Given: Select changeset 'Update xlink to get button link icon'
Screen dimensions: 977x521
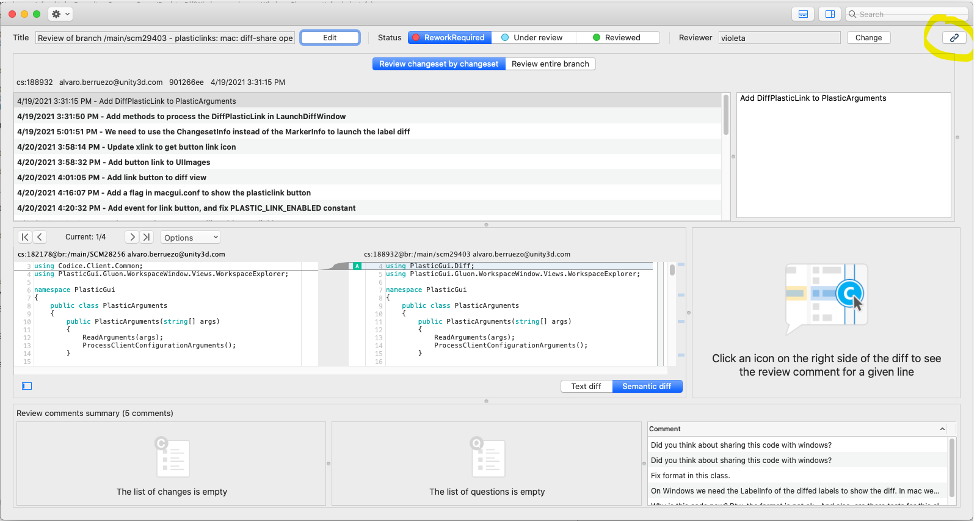Looking at the screenshot, I should [x=367, y=147].
